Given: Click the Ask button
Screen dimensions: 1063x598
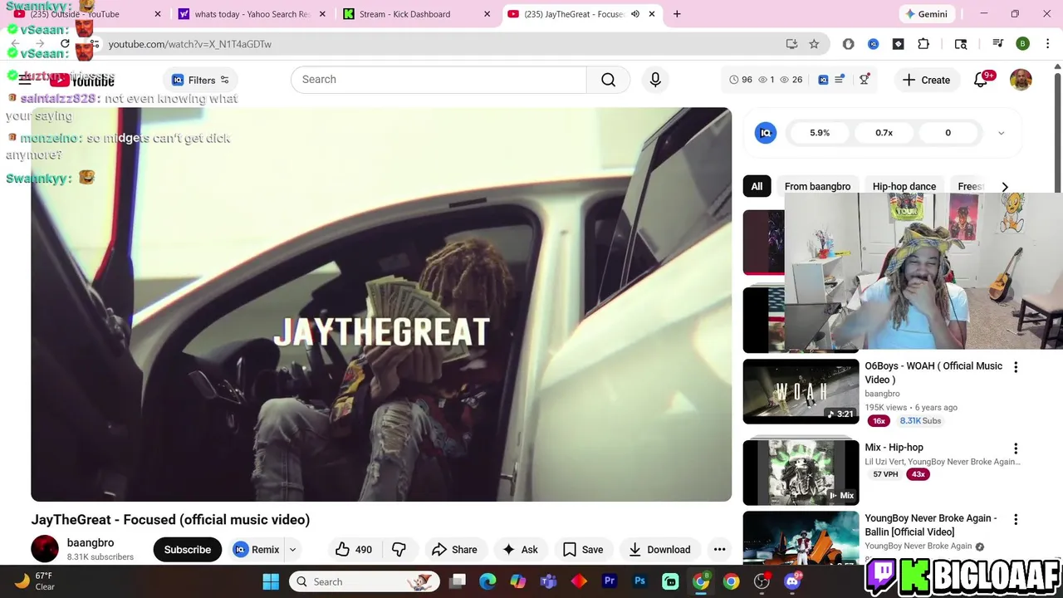Looking at the screenshot, I should point(520,549).
